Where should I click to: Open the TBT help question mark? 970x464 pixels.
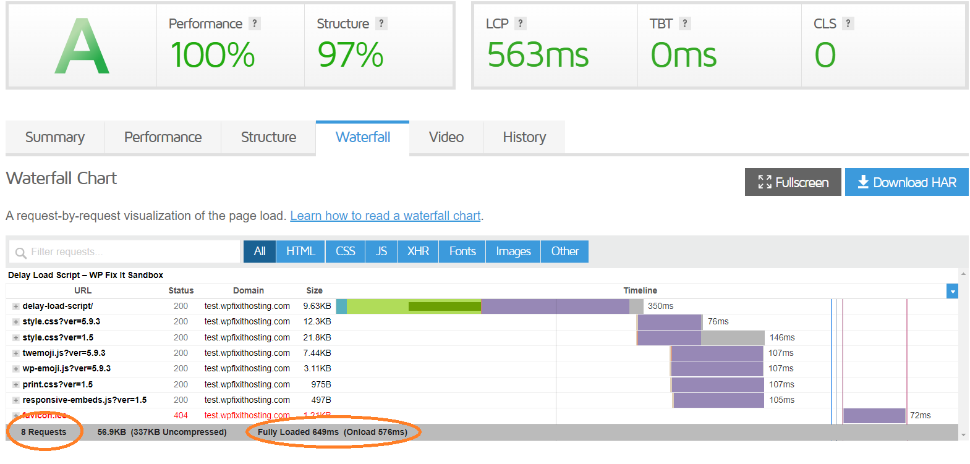click(684, 23)
